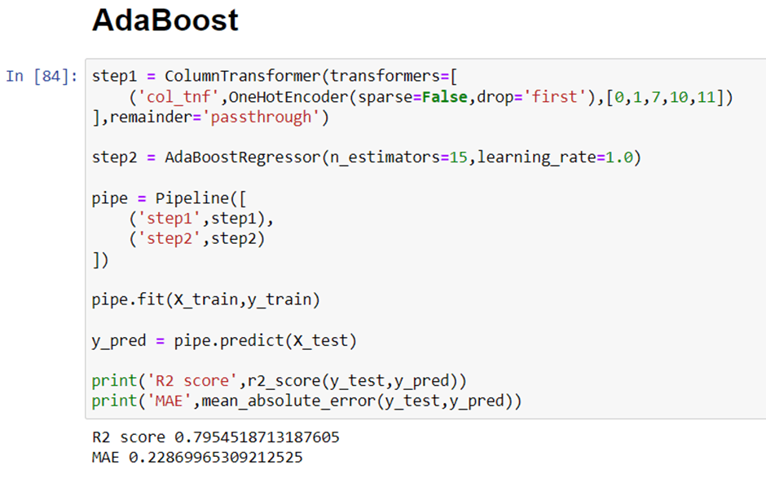The image size is (766, 492).
Task: Click the step1 ColumnTransformer line
Action: pyautogui.click(x=275, y=77)
